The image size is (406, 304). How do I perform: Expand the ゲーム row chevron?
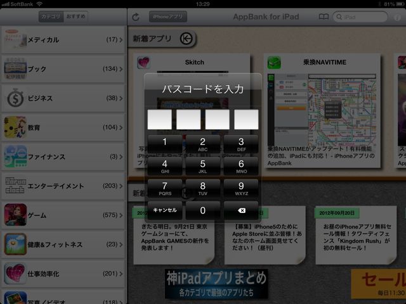(x=121, y=215)
